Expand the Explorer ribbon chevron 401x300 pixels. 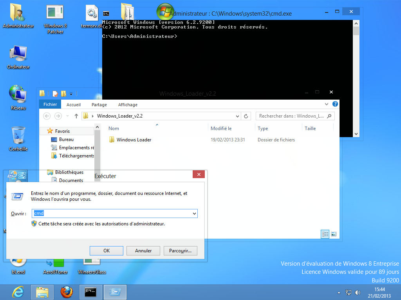tap(327, 104)
